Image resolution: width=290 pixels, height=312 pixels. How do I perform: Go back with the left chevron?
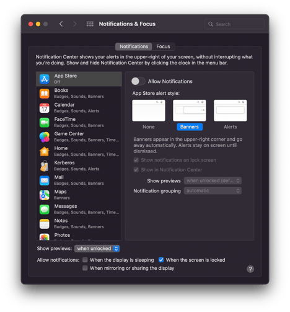point(61,24)
